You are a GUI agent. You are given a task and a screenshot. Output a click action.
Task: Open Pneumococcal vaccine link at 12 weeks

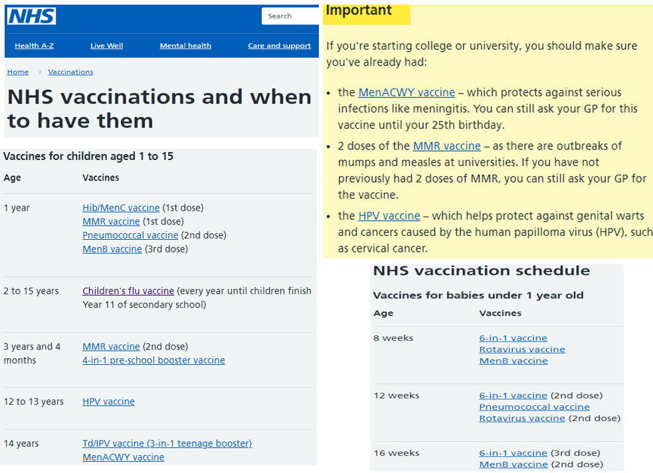534,407
